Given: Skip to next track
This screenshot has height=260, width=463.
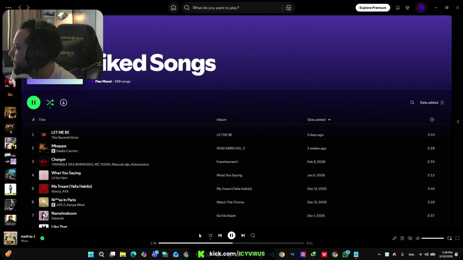Looking at the screenshot, I should tap(243, 235).
